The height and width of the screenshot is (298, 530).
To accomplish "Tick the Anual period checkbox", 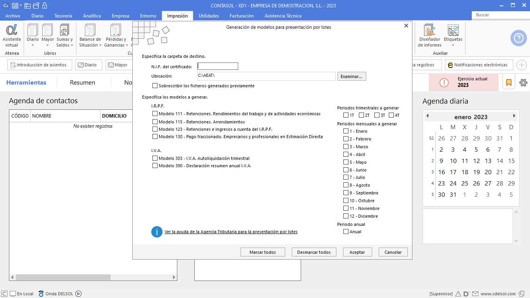I will [346, 232].
